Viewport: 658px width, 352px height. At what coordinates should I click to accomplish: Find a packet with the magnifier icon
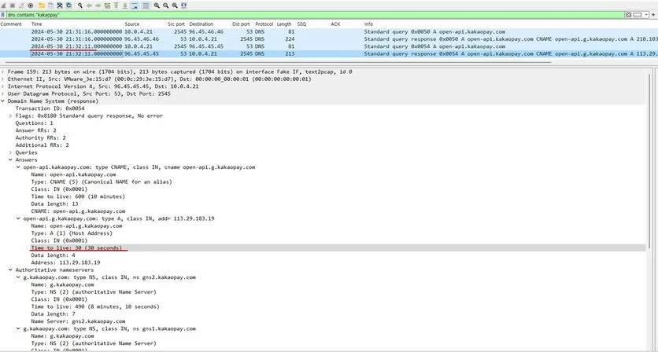80,5
